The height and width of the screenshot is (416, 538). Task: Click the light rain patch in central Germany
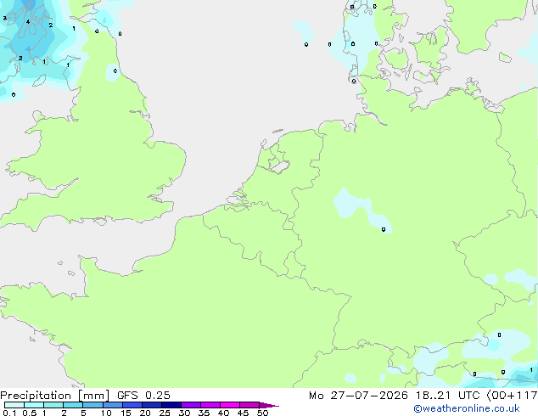[x=362, y=210]
